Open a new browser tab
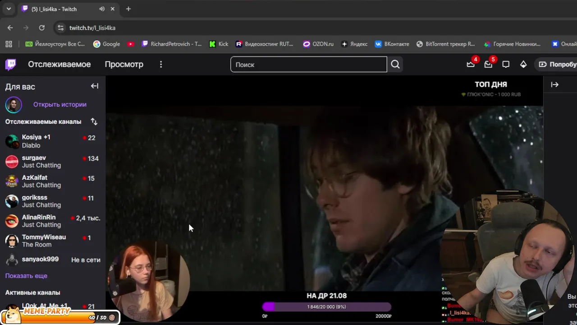 click(128, 9)
